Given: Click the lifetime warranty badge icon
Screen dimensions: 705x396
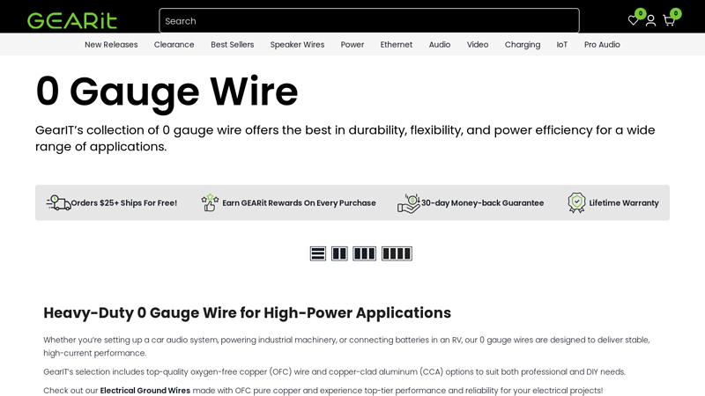Looking at the screenshot, I should coord(576,202).
